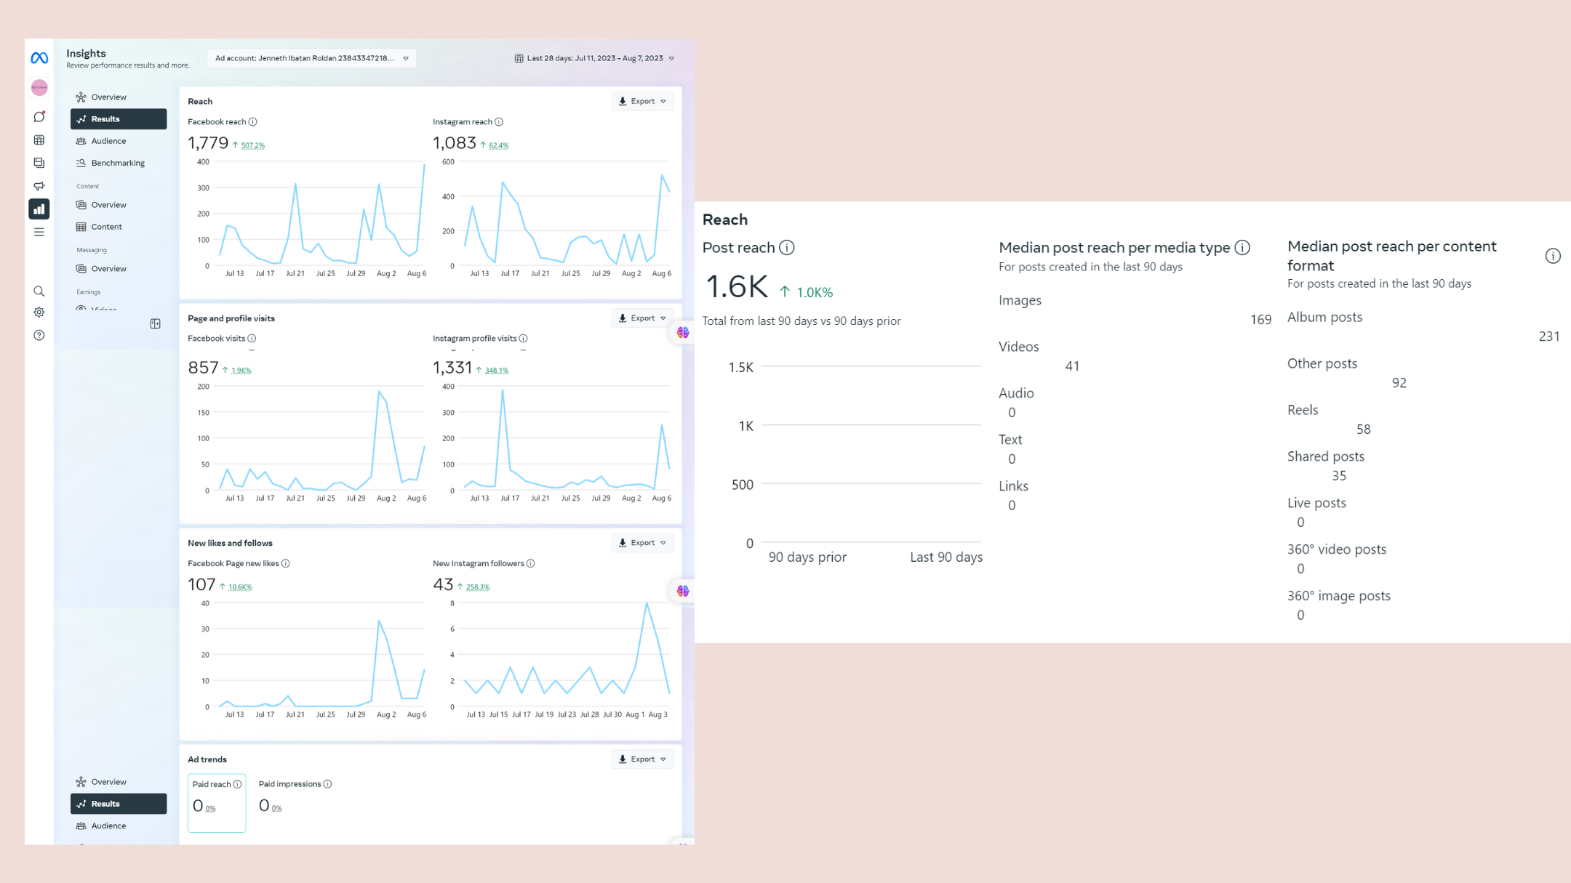Image resolution: width=1571 pixels, height=883 pixels.
Task: Click the Insights bar chart icon
Action: (x=39, y=209)
